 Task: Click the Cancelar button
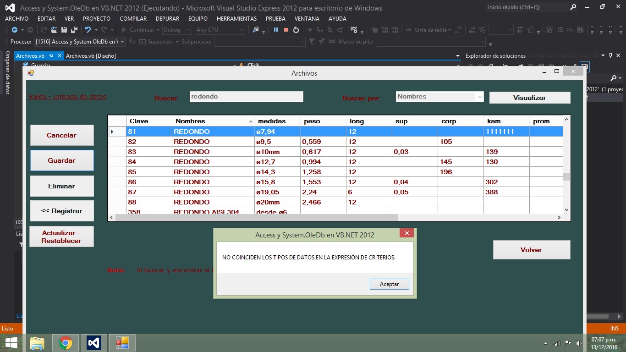(62, 136)
